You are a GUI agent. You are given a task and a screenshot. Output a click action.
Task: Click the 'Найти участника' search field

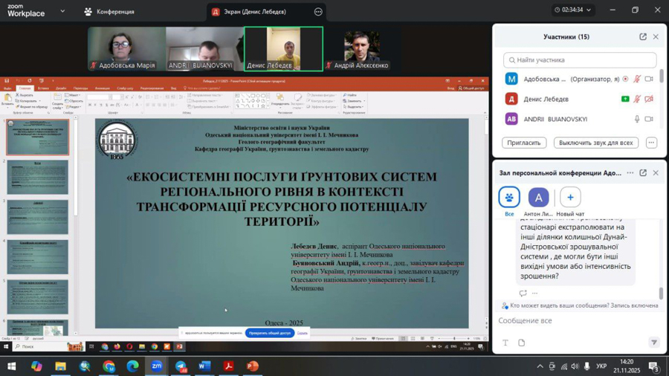point(580,59)
